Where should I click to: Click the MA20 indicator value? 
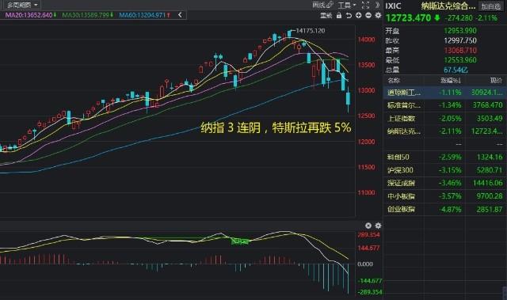click(x=31, y=15)
